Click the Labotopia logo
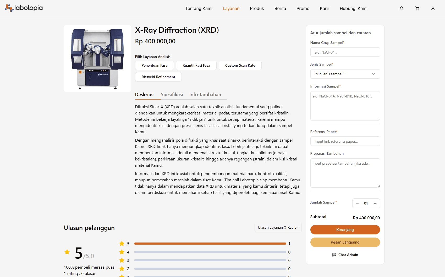This screenshot has height=277, width=445. (24, 8)
